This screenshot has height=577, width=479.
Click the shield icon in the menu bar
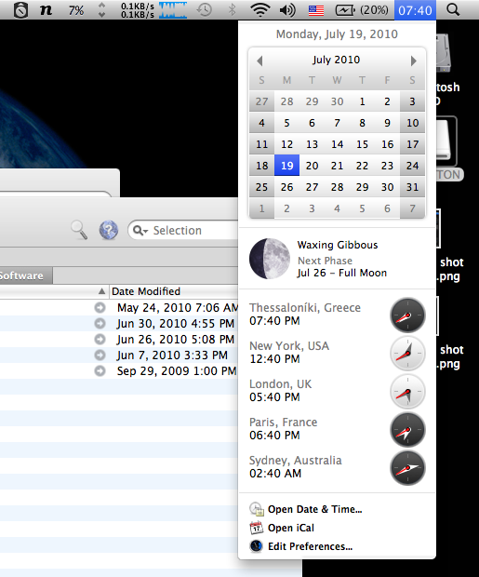coord(20,10)
